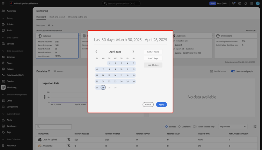
Task: Switch to the Dashboard tab
Action: (41, 17)
